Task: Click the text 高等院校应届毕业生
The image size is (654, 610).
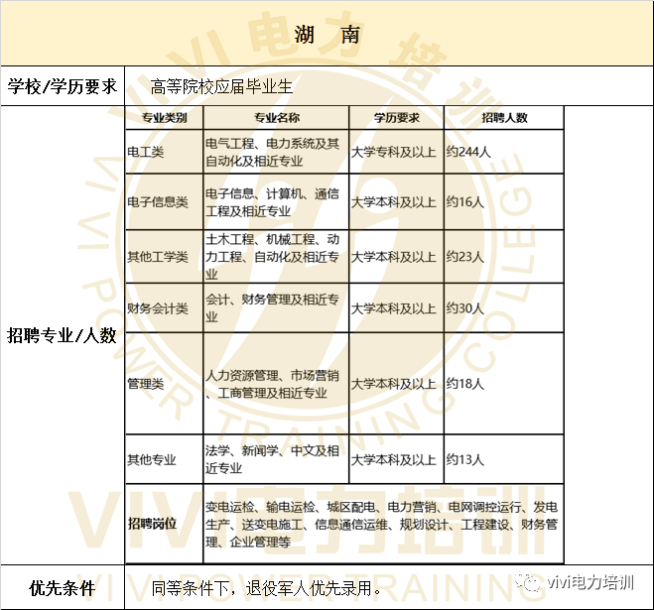Action: pyautogui.click(x=221, y=86)
